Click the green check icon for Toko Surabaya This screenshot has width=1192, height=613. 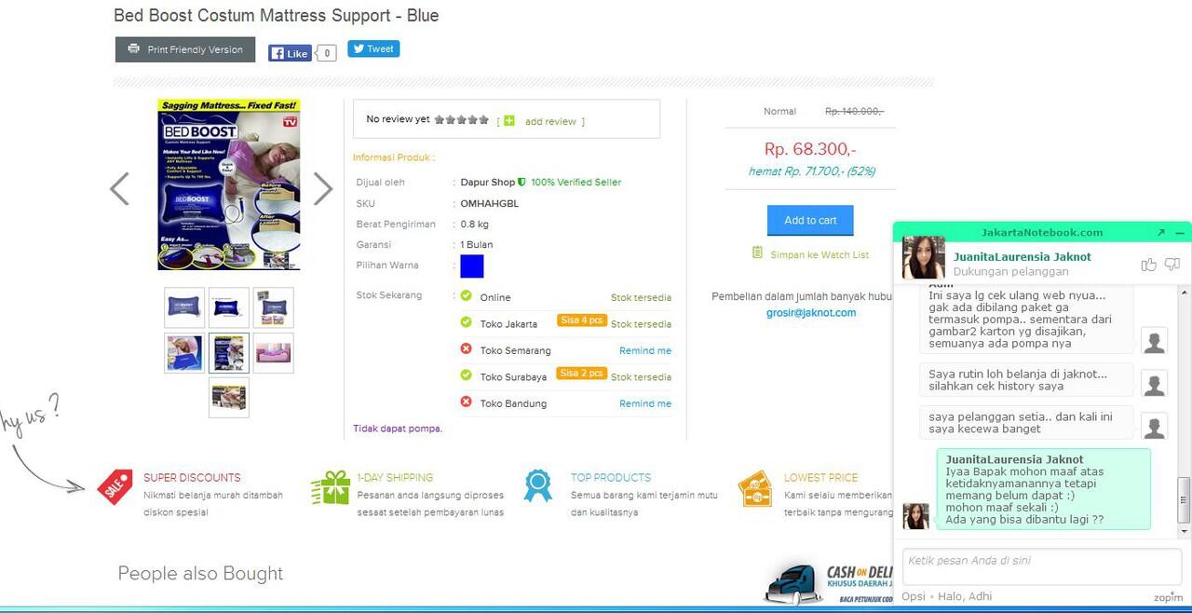pos(467,375)
